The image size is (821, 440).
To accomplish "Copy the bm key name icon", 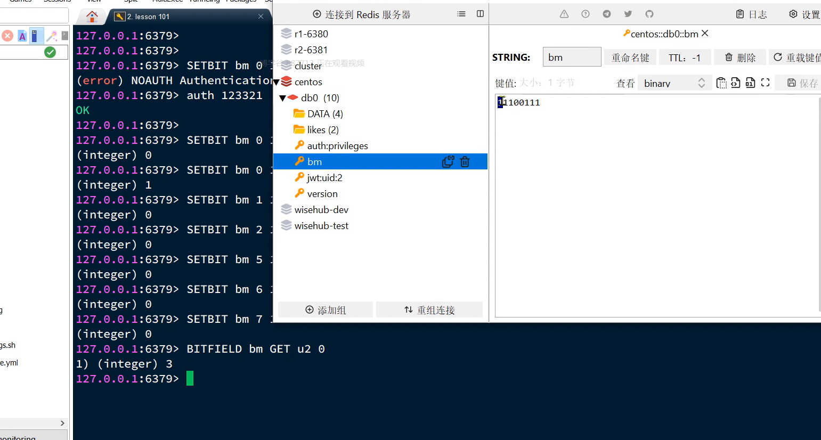I will coord(448,161).
